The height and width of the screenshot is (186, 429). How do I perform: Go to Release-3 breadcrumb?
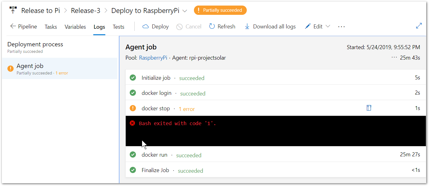(x=86, y=11)
